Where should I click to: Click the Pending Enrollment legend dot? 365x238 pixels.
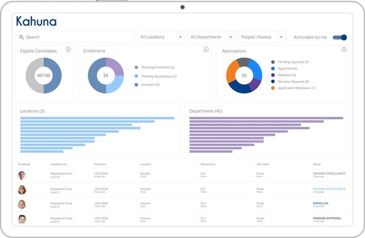[x=137, y=67]
